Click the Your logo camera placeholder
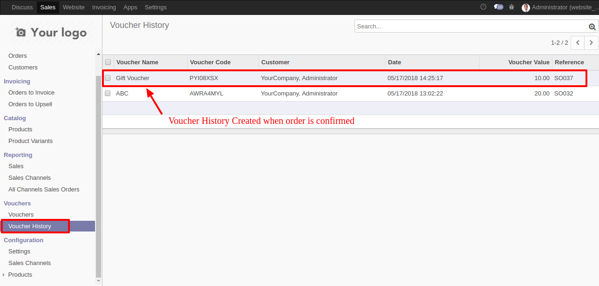 tap(51, 32)
